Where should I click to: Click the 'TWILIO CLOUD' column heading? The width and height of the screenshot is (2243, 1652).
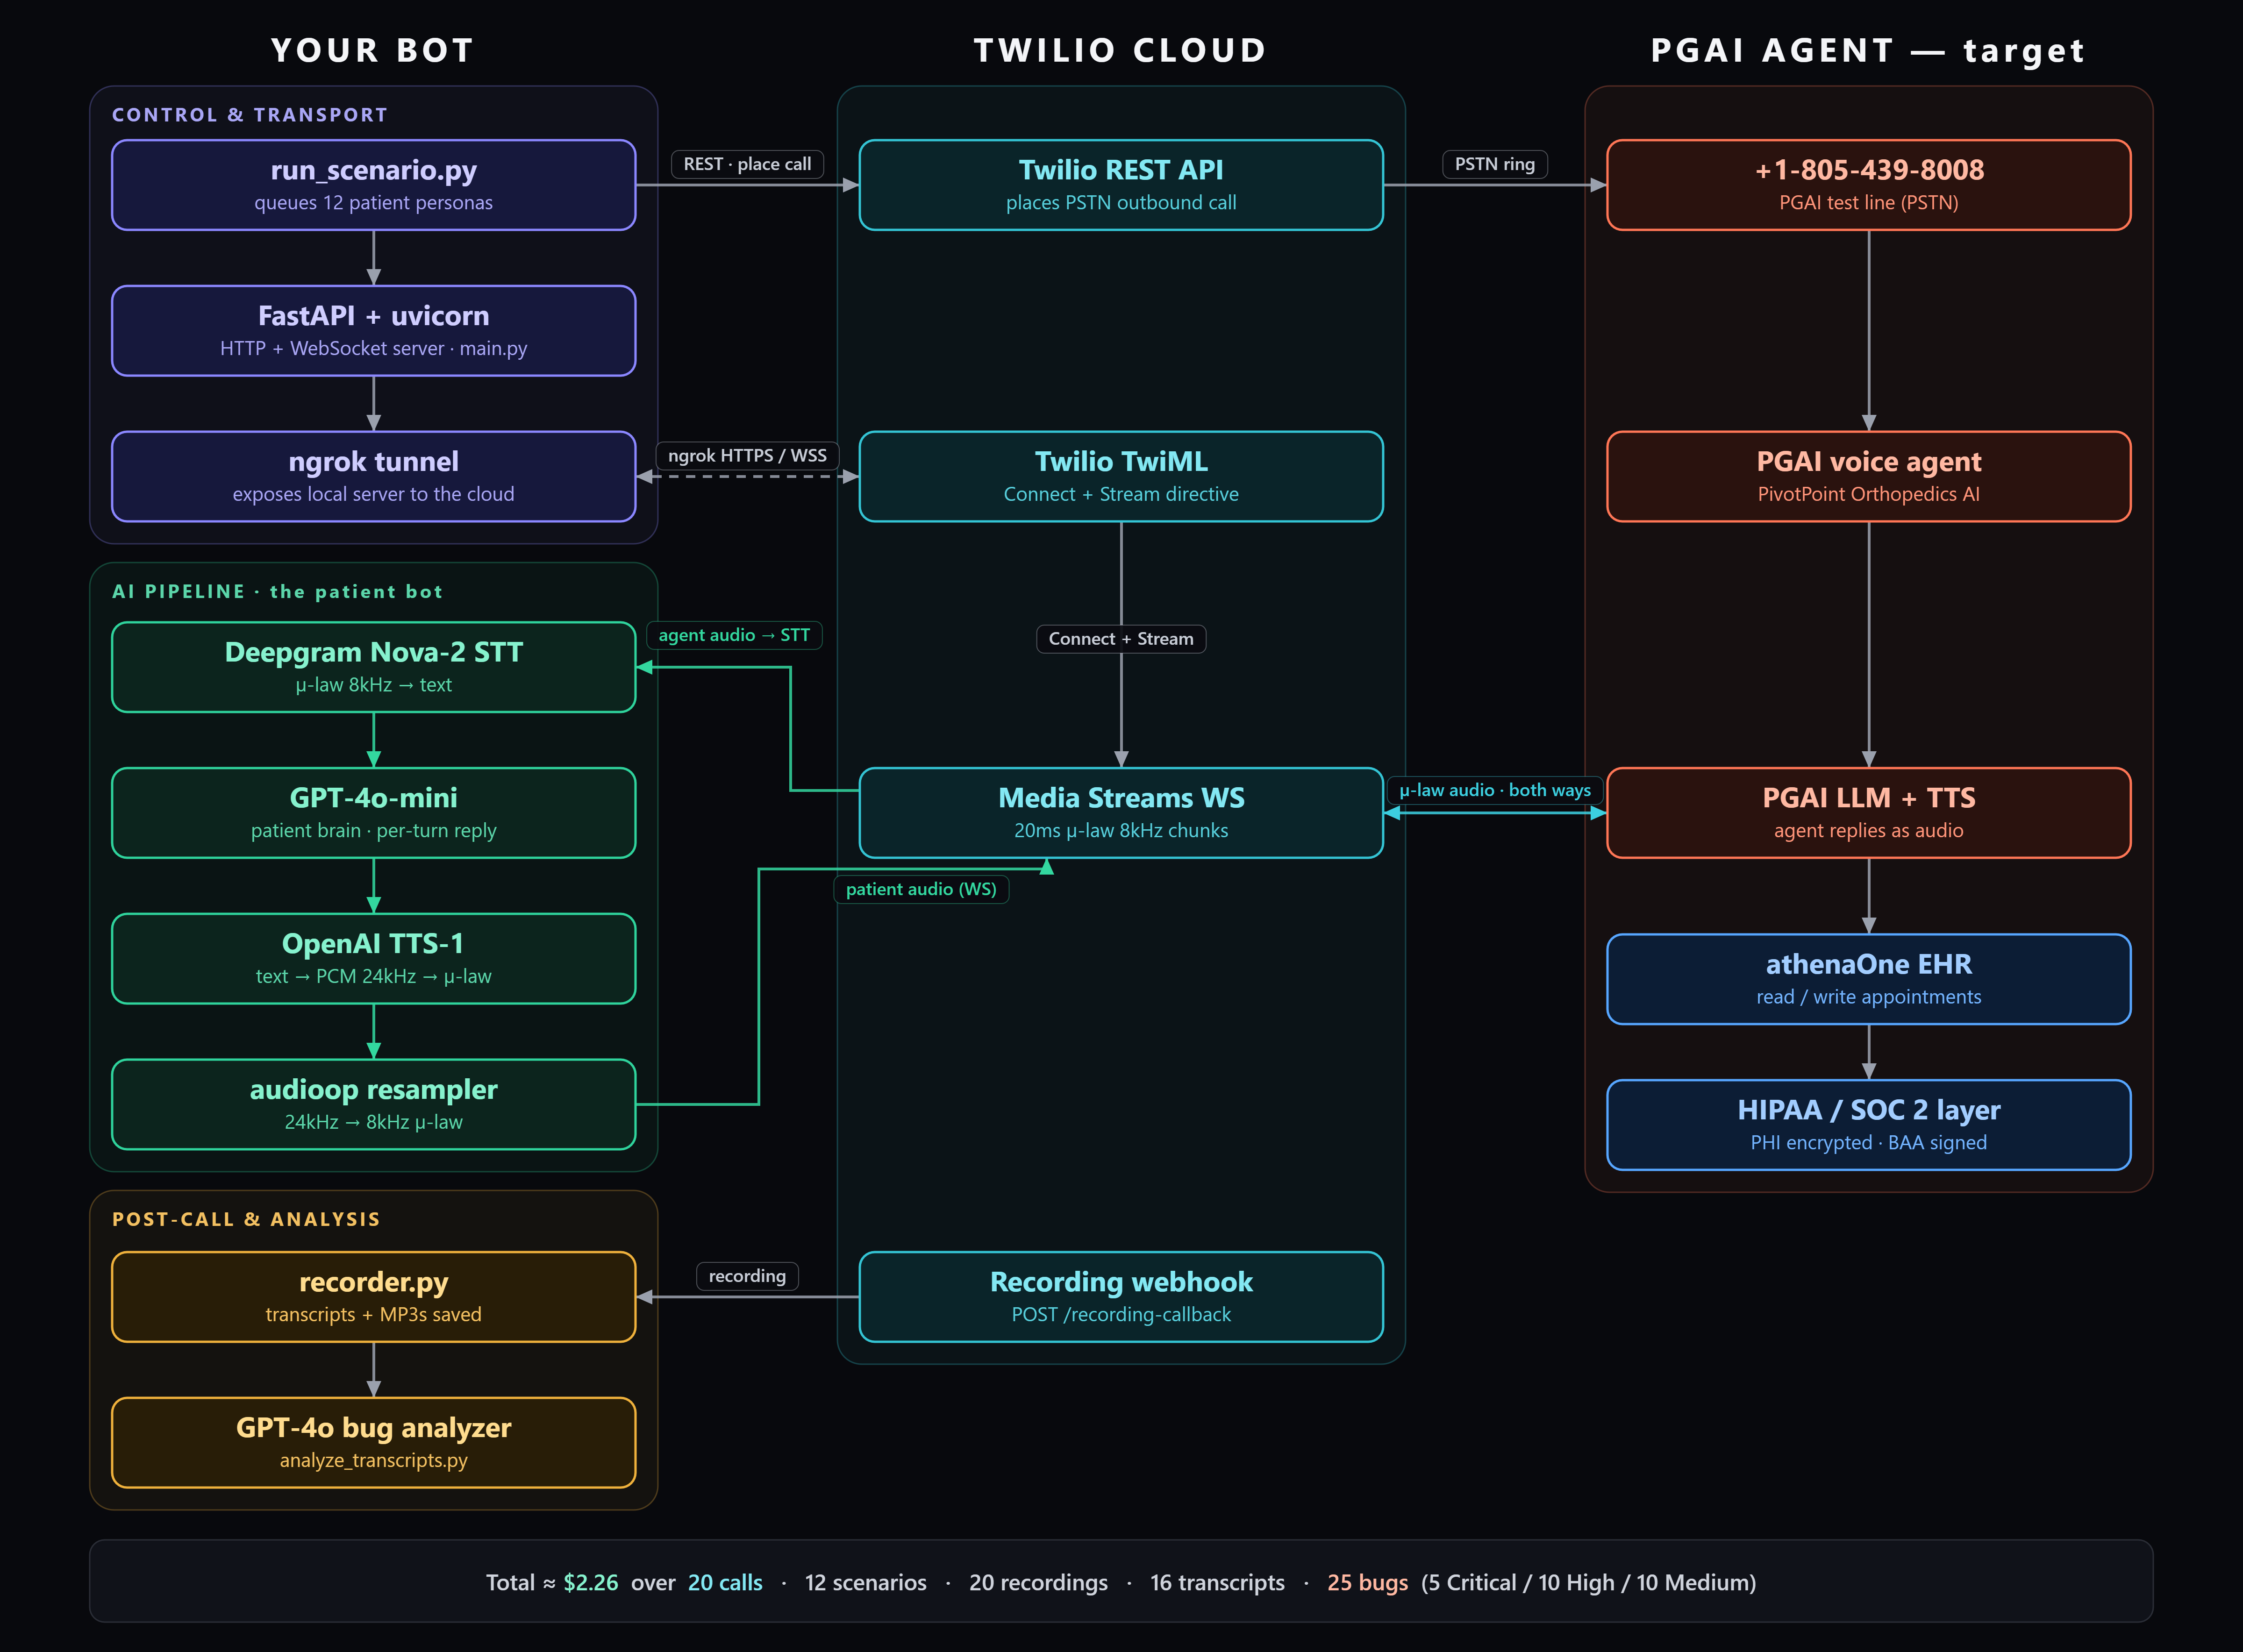click(1121, 50)
